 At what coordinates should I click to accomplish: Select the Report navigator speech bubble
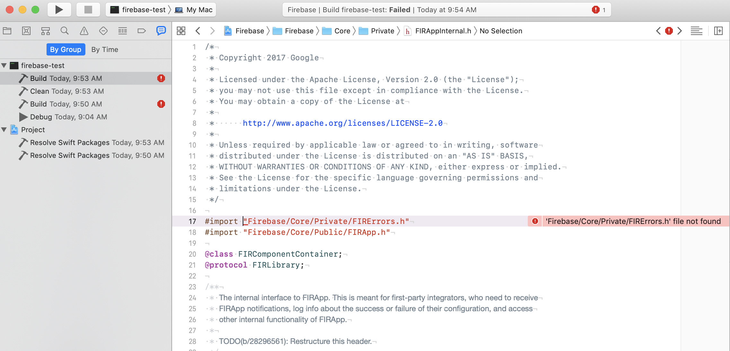pyautogui.click(x=161, y=31)
